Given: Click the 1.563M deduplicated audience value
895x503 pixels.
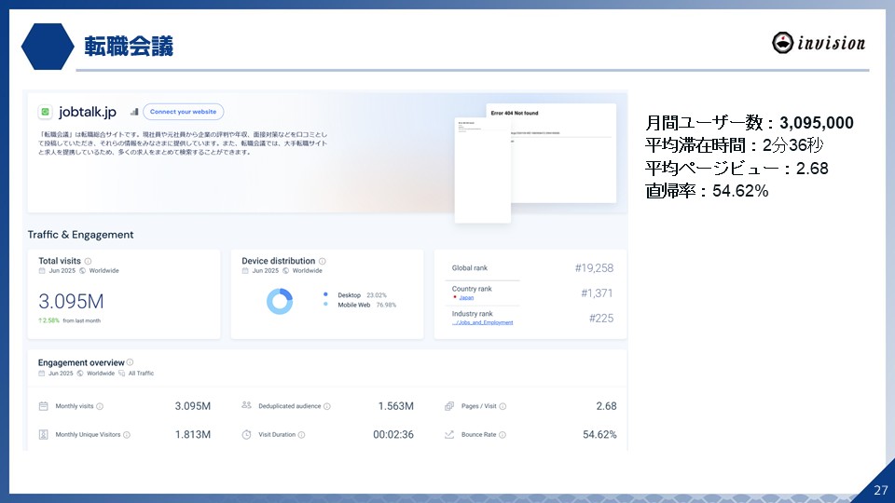Looking at the screenshot, I should 395,406.
